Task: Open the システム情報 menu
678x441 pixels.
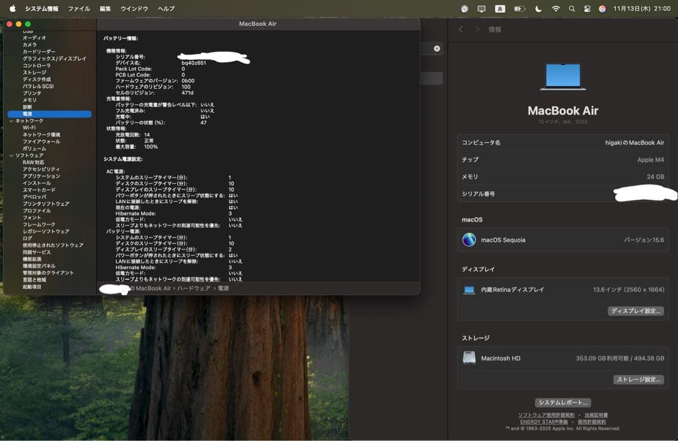Action: 41,9
